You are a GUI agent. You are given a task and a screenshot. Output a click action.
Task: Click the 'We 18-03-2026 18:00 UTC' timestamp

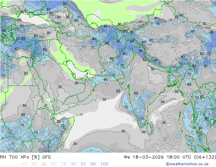[x=157, y=157]
